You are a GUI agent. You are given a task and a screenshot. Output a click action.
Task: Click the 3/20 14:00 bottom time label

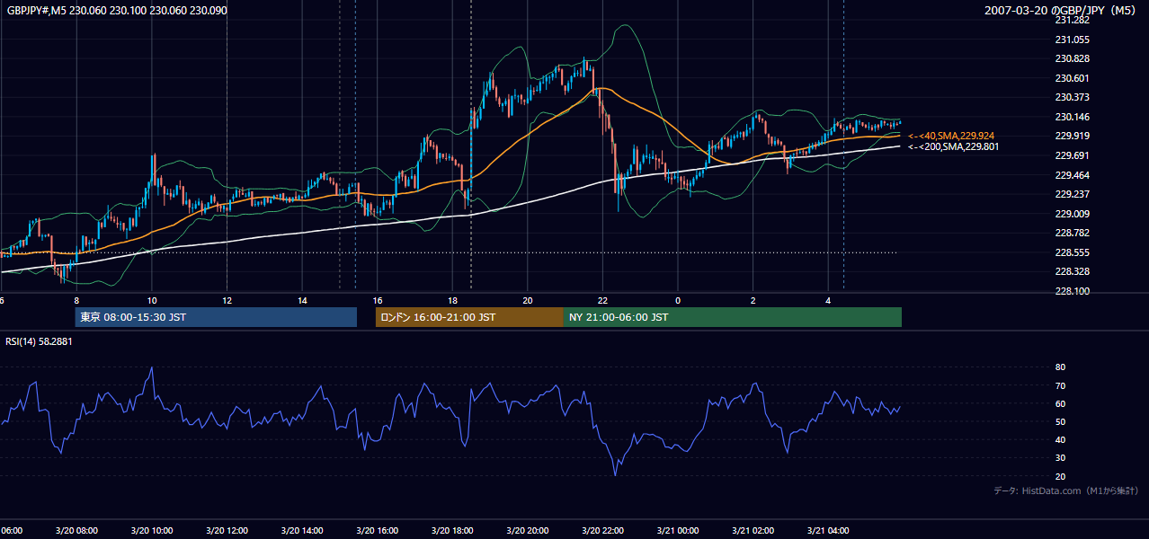click(x=302, y=530)
